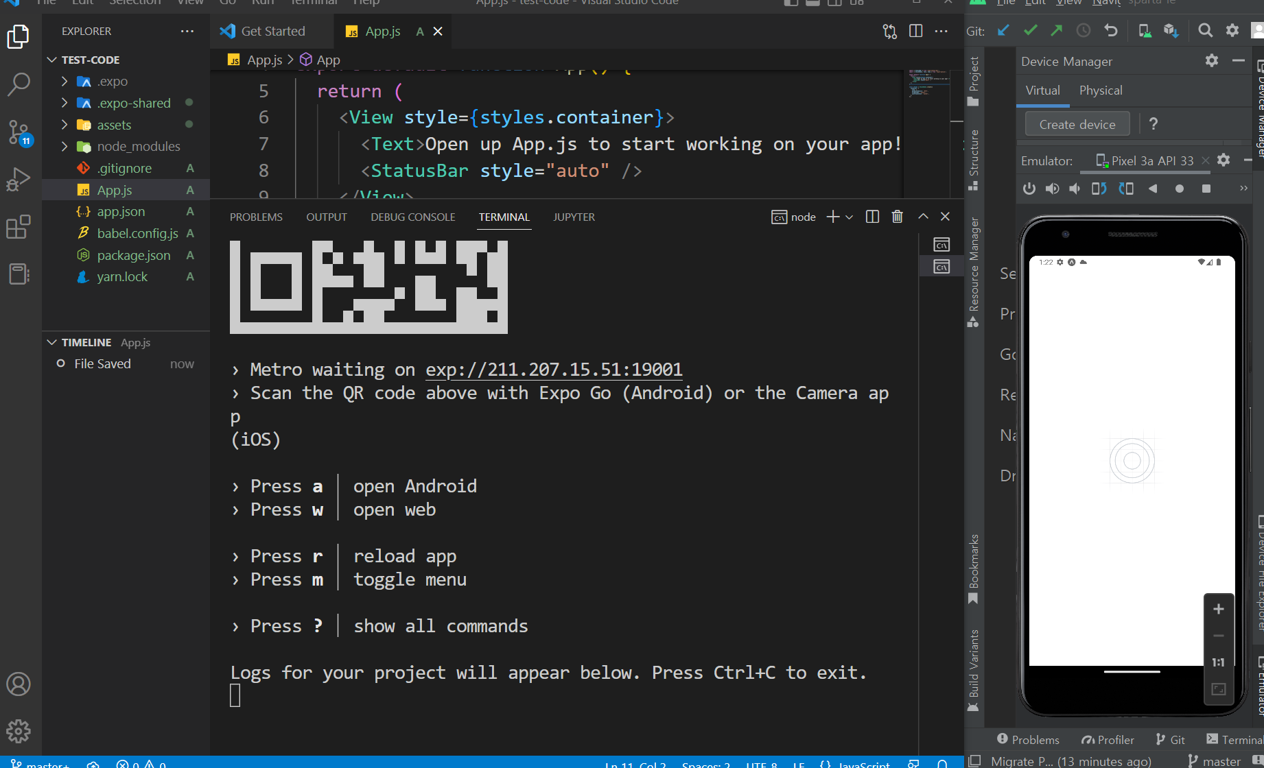The height and width of the screenshot is (768, 1264).
Task: Kill the terminal with the trash icon
Action: click(x=897, y=217)
